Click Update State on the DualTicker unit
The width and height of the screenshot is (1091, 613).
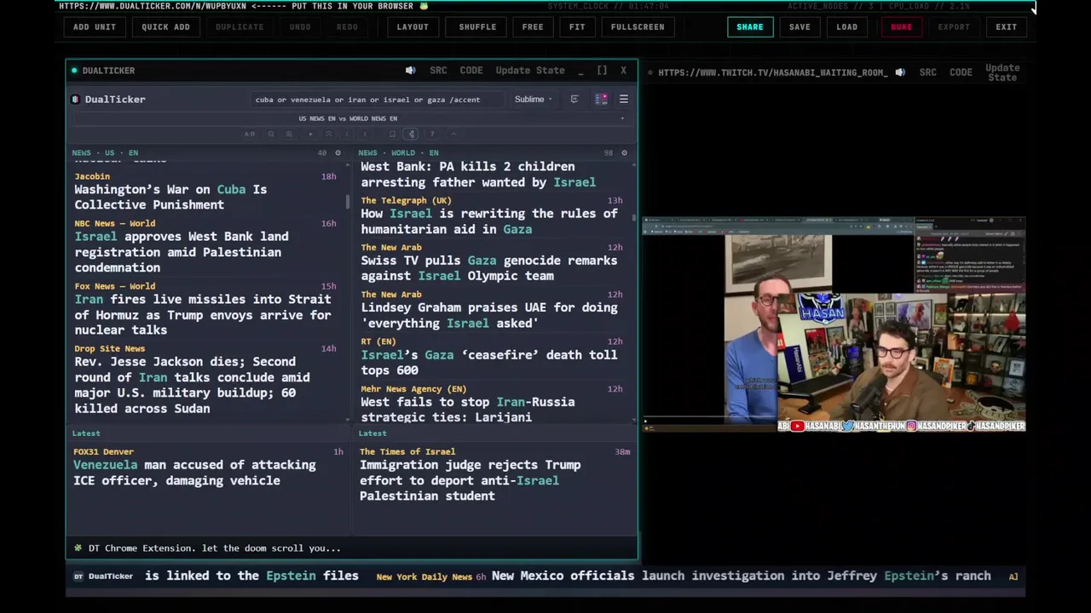click(530, 71)
